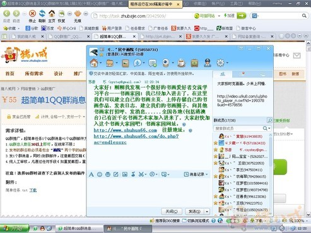Open the group album picture icon
The height and width of the screenshot is (233, 311).
[126, 63]
